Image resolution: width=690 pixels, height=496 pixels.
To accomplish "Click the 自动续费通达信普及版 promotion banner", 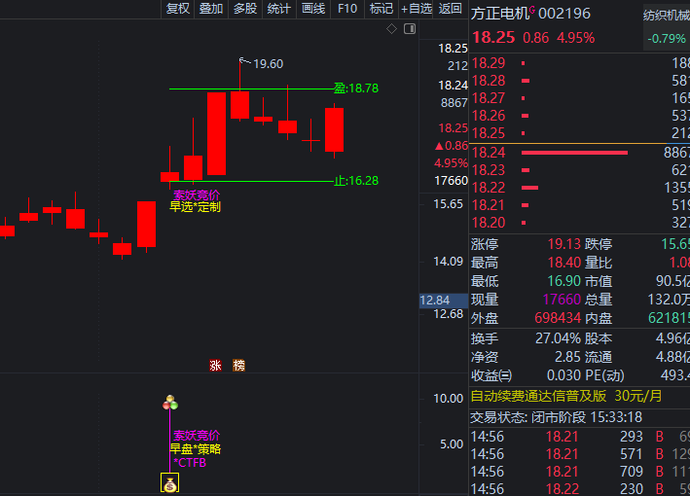I will [x=566, y=396].
